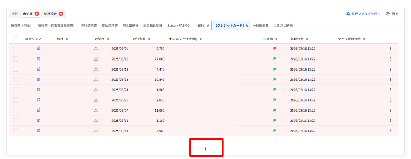Check the box for the 11,000 row

pos(16,110)
